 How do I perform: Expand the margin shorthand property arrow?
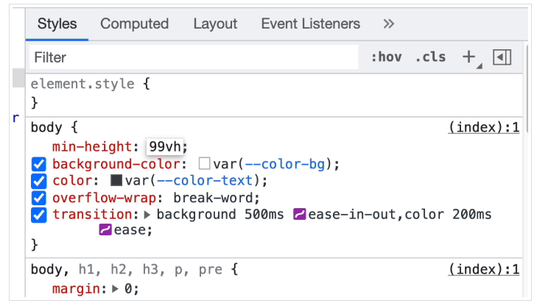coord(116,289)
